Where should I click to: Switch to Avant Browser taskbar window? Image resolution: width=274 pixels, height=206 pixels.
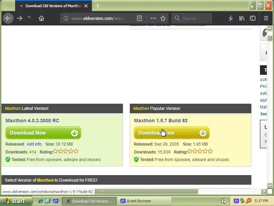144,201
